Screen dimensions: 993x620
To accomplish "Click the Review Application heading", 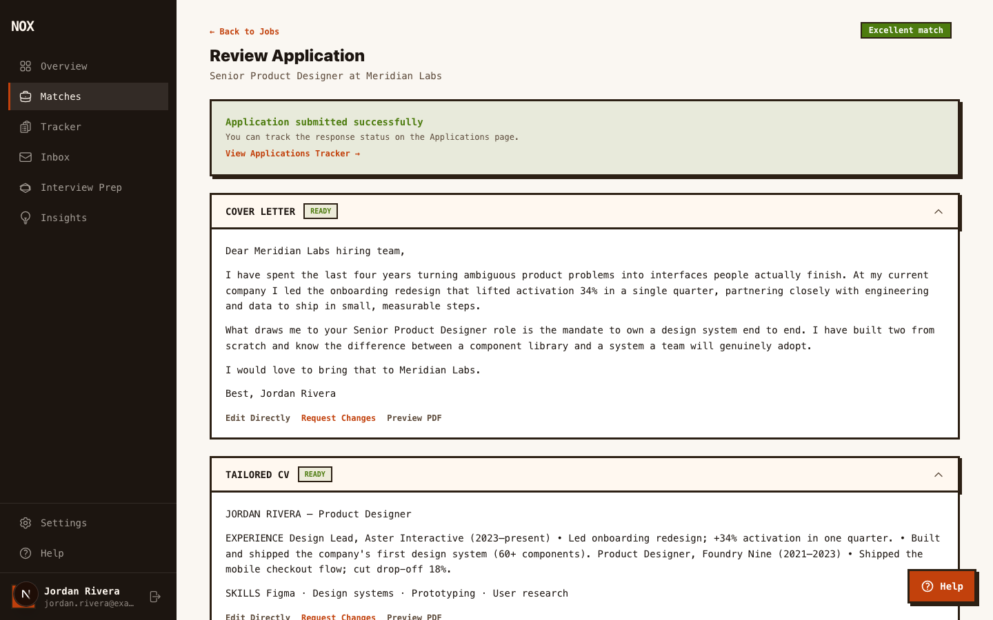I will [287, 56].
